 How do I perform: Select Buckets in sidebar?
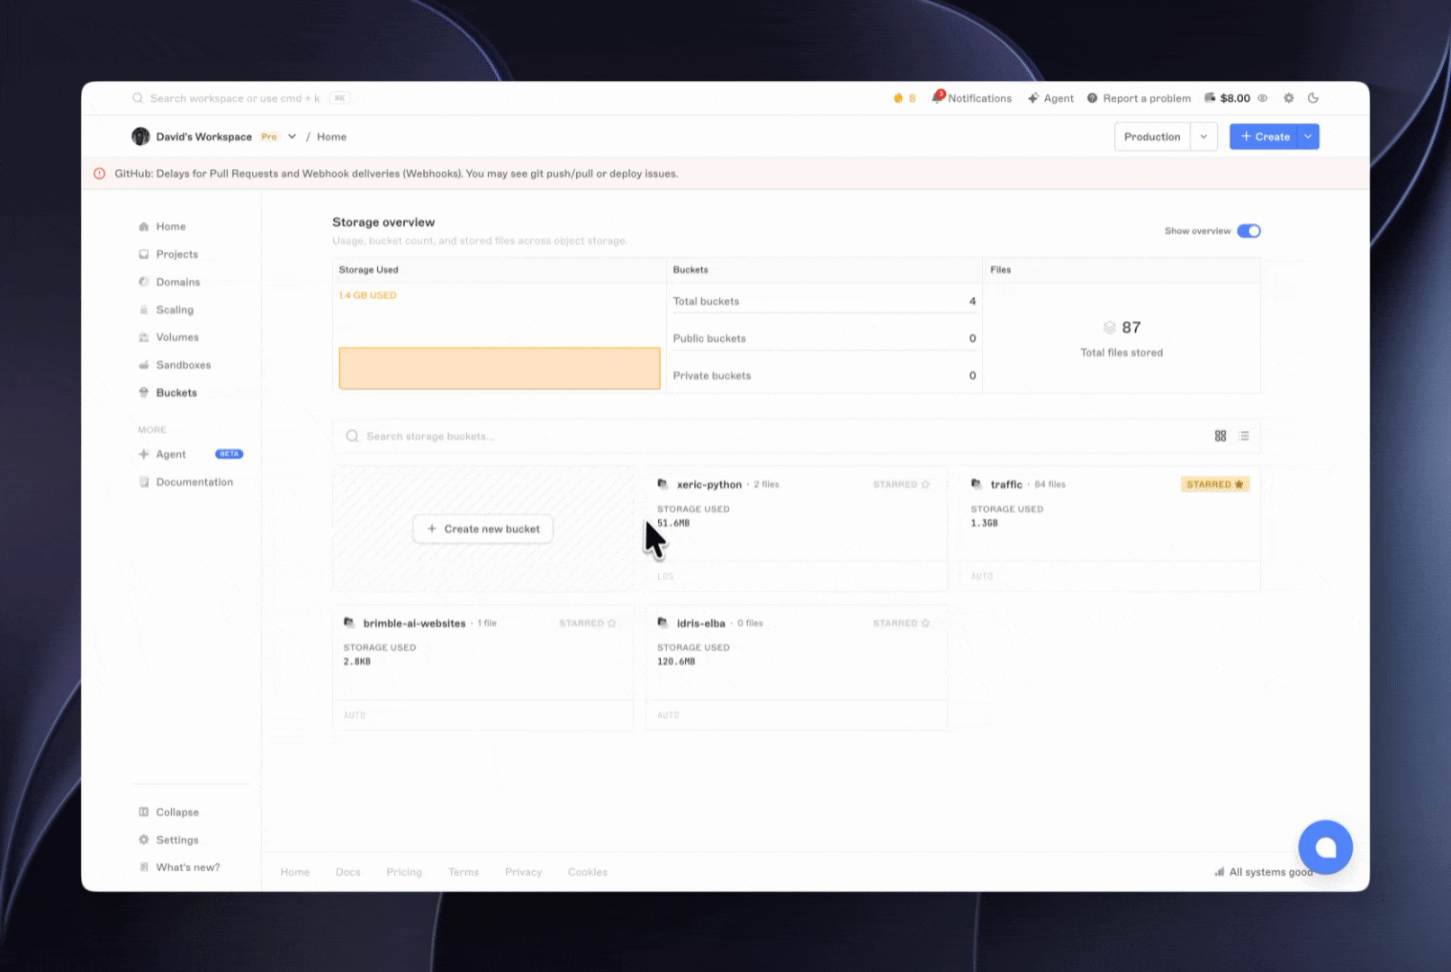point(167,392)
